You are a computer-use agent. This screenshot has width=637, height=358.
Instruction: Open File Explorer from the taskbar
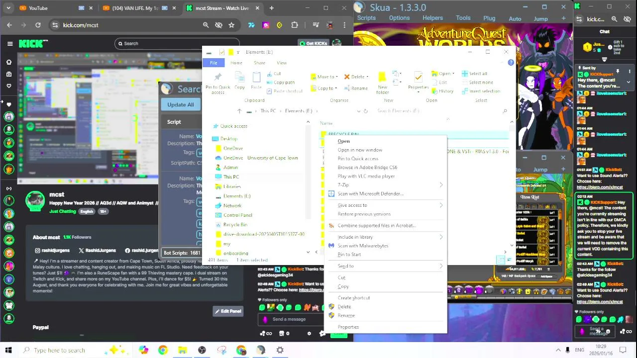point(182,350)
